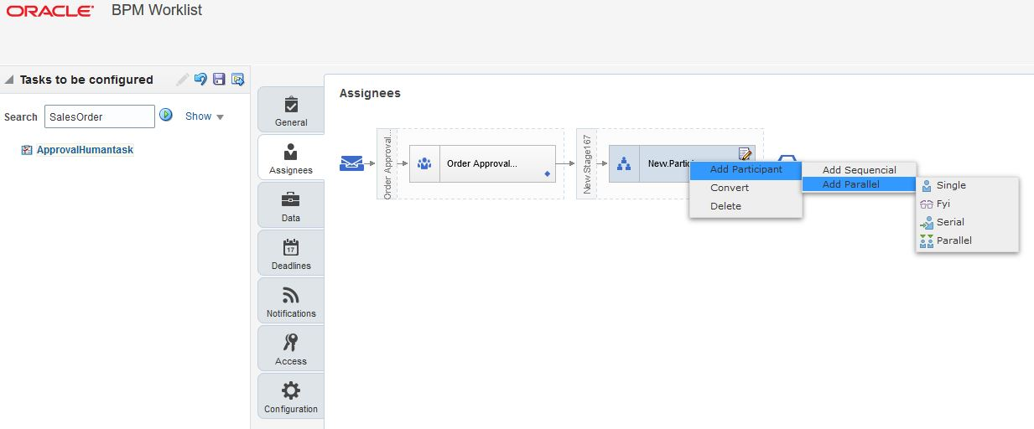Pick Serial participant type

949,222
